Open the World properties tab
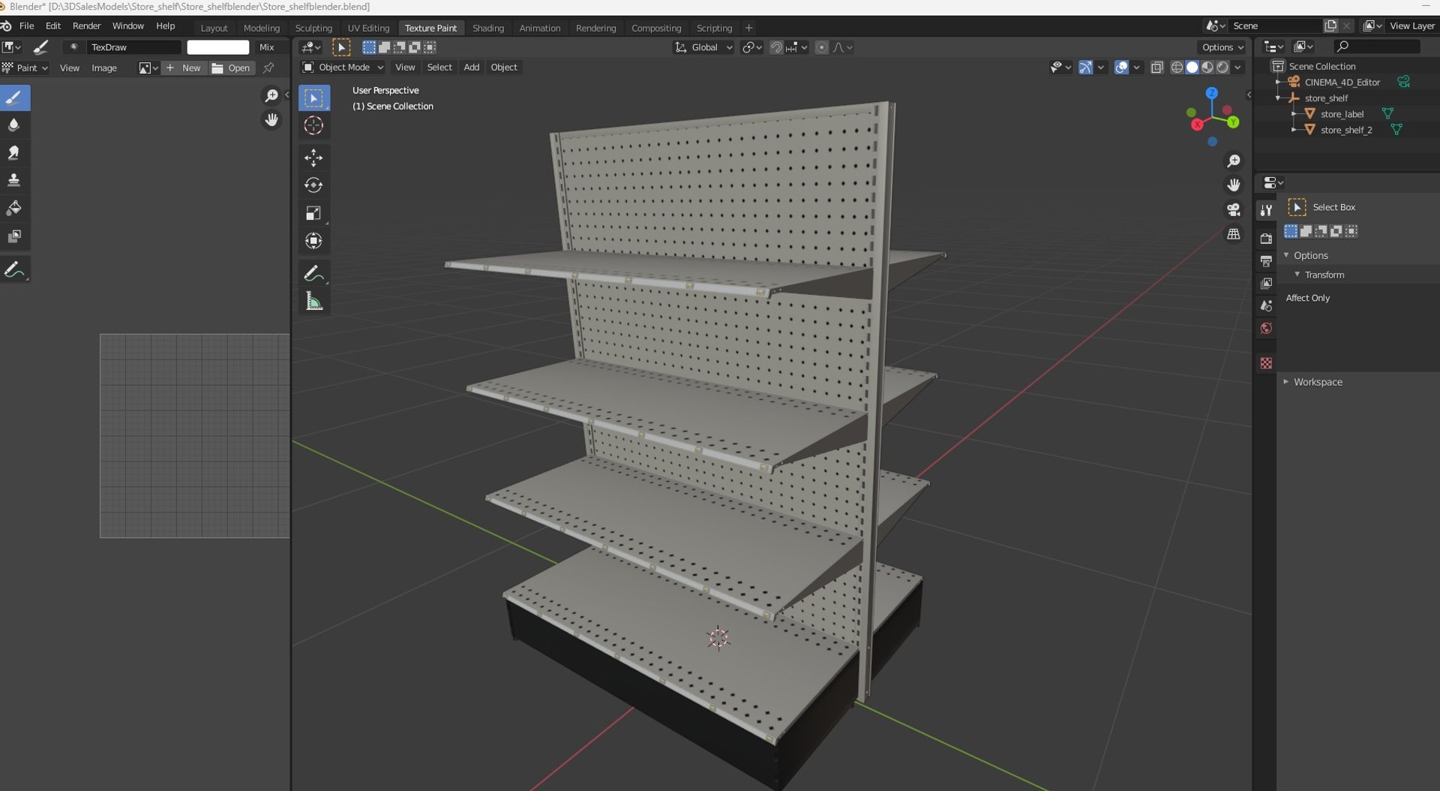The height and width of the screenshot is (791, 1440). click(x=1266, y=329)
